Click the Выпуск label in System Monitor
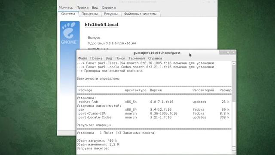The height and width of the screenshot is (155, 275). pos(94,37)
